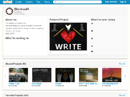The height and width of the screenshot is (97, 130).
Task: Click the Join Scratch link
Action: tap(111, 2)
